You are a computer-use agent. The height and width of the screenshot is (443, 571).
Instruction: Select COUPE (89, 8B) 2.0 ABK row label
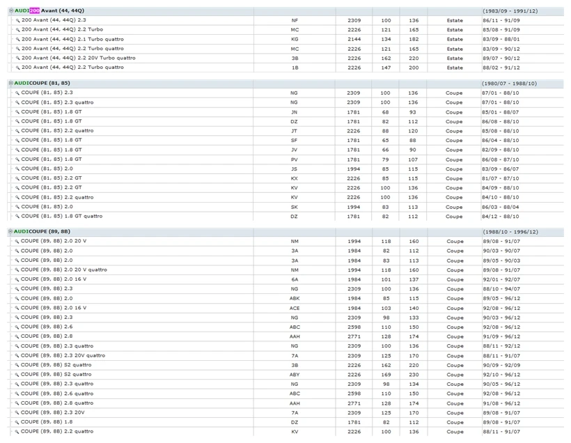pos(47,298)
